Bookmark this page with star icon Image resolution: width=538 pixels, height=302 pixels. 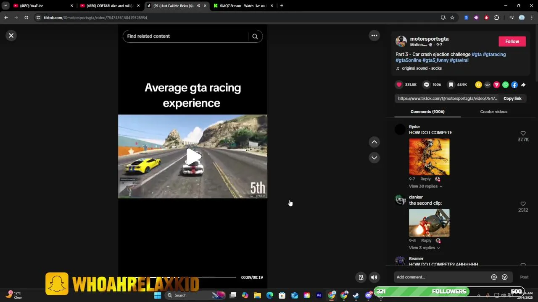(452, 18)
